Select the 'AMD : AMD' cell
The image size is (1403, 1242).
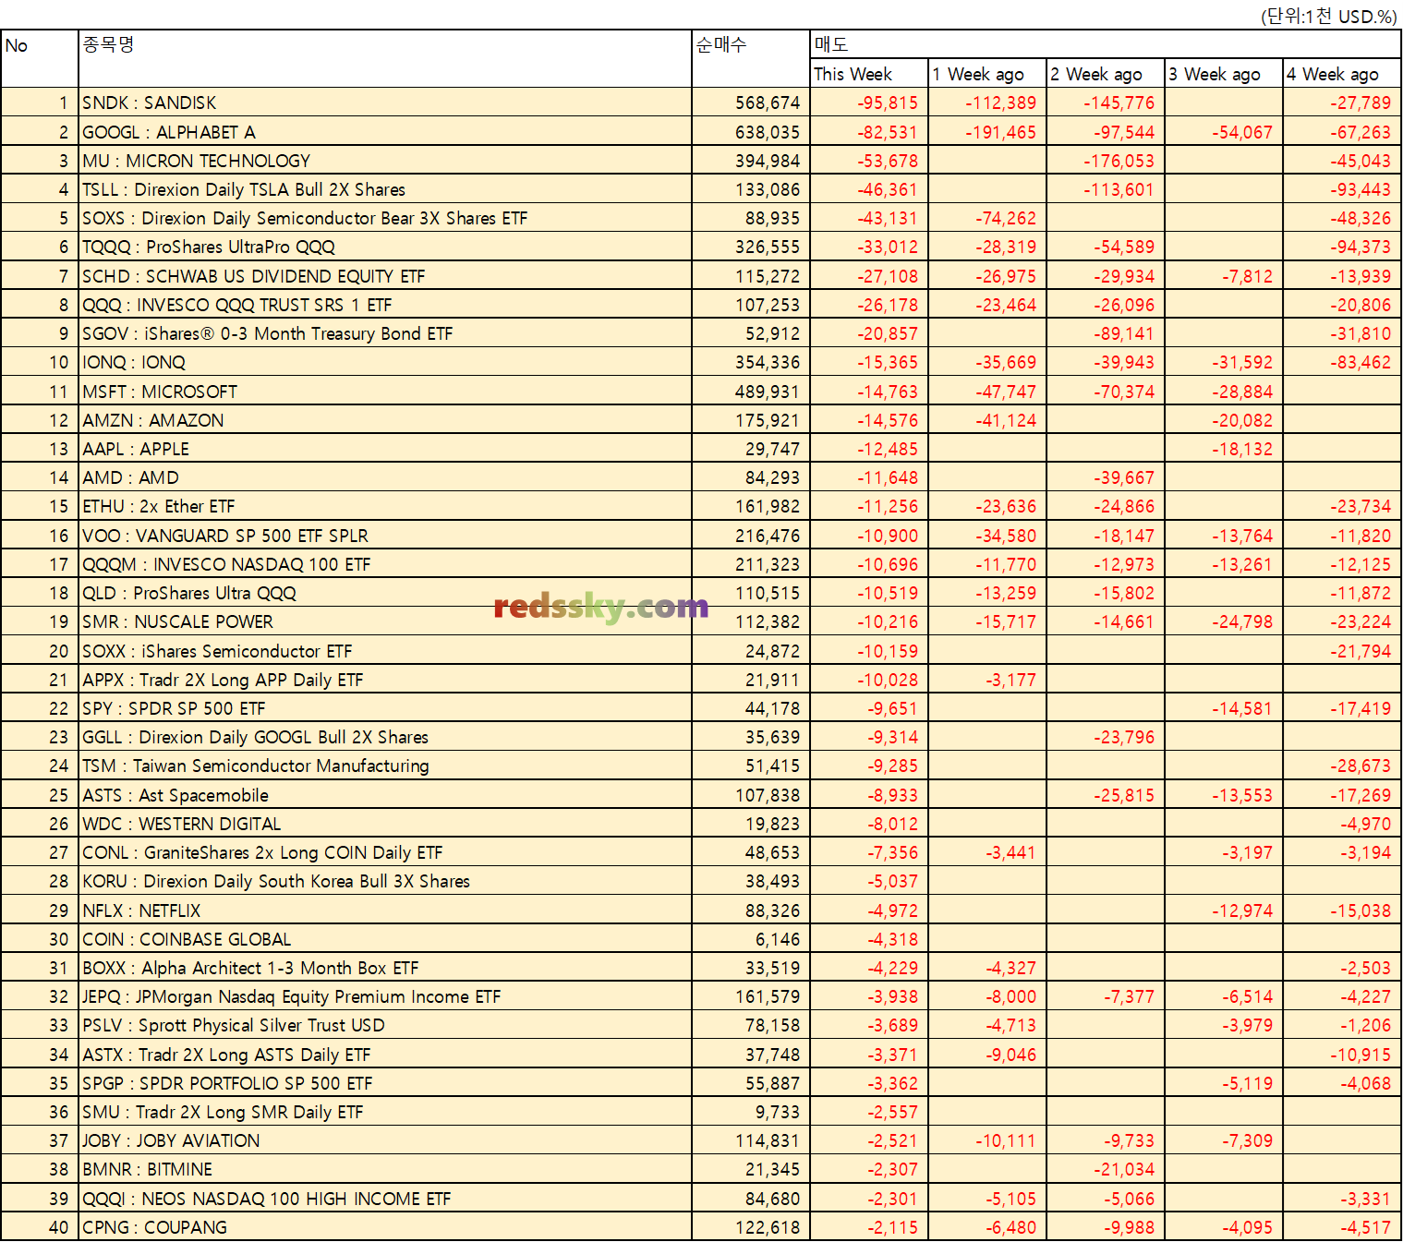[x=385, y=477]
